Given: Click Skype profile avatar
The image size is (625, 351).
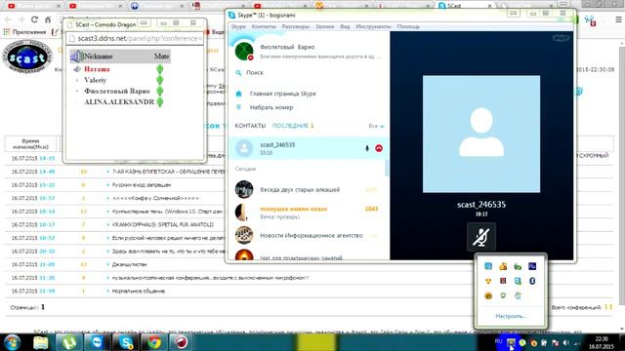Looking at the screenshot, I should click(244, 52).
